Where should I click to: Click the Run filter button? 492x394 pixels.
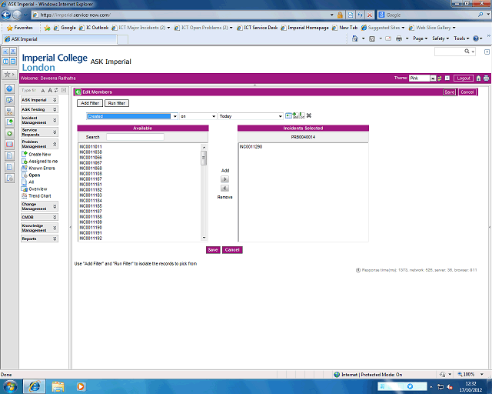(x=117, y=103)
